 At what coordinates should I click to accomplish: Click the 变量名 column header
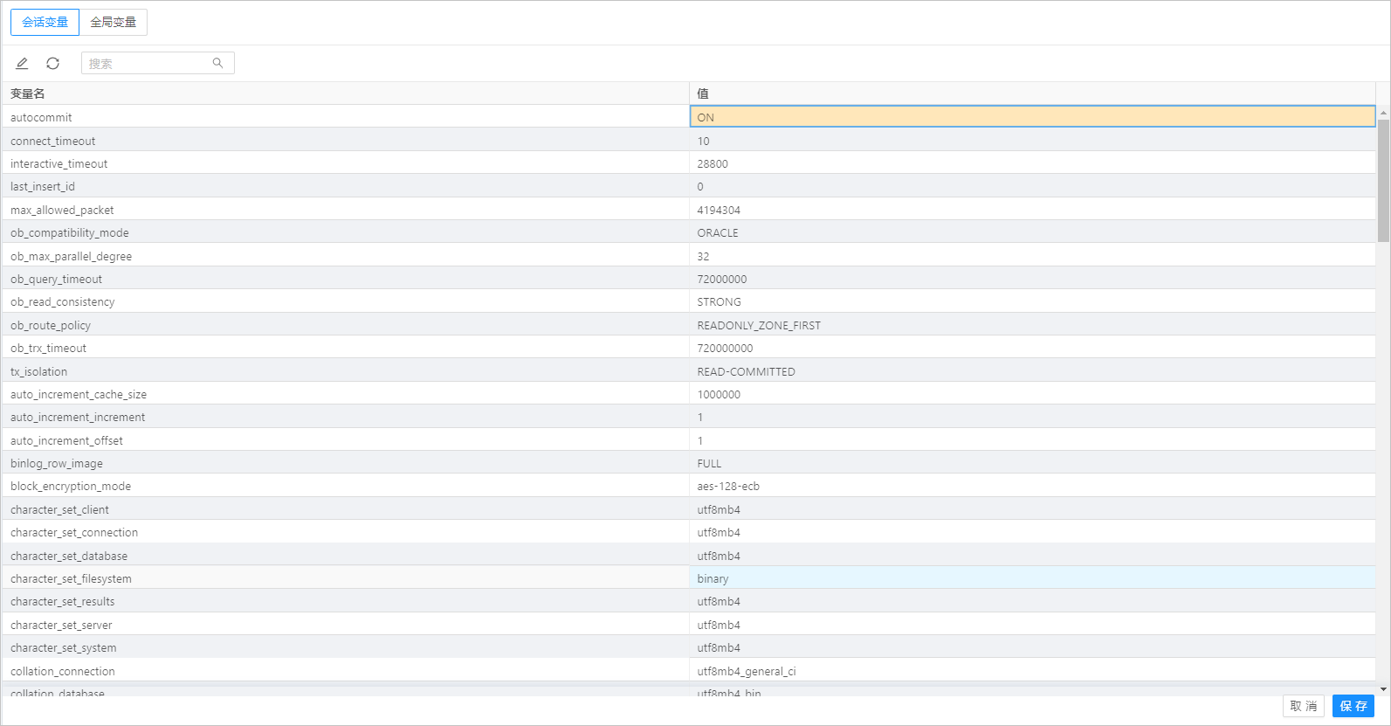[x=28, y=93]
